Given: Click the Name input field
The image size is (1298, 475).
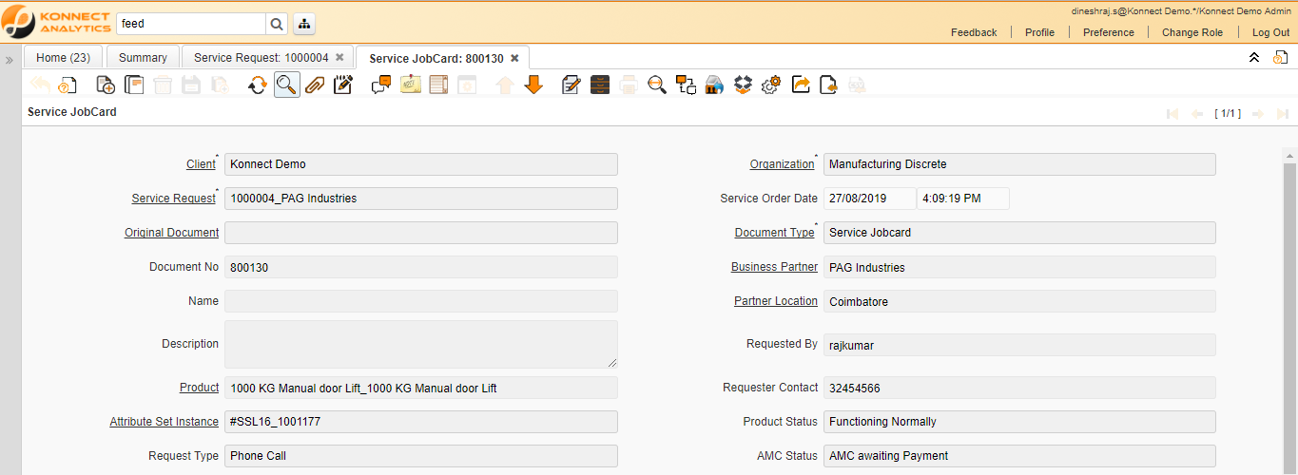Looking at the screenshot, I should tap(421, 301).
